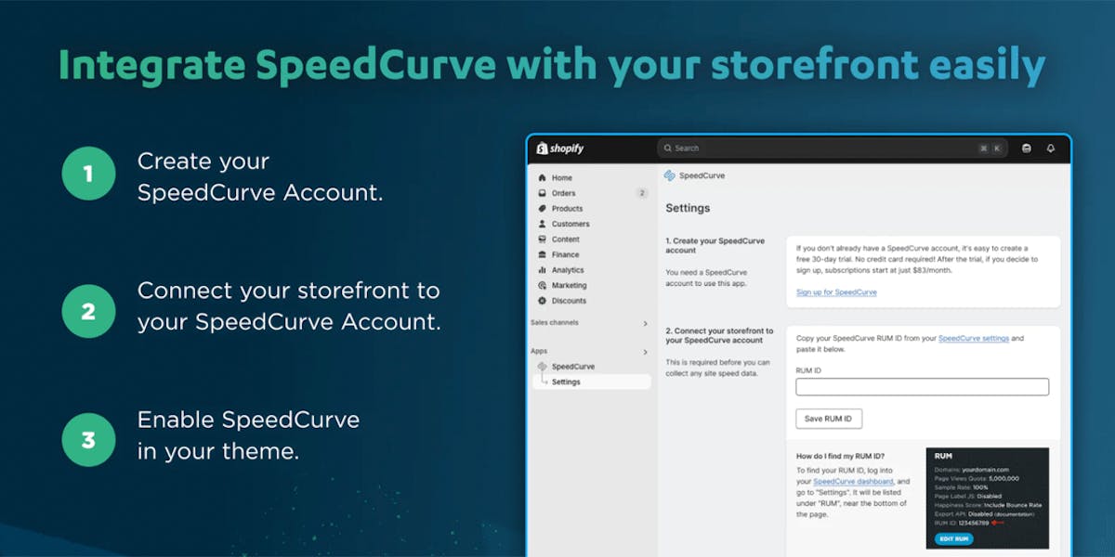
Task: Open Analytics using the bar chart icon
Action: pos(543,270)
